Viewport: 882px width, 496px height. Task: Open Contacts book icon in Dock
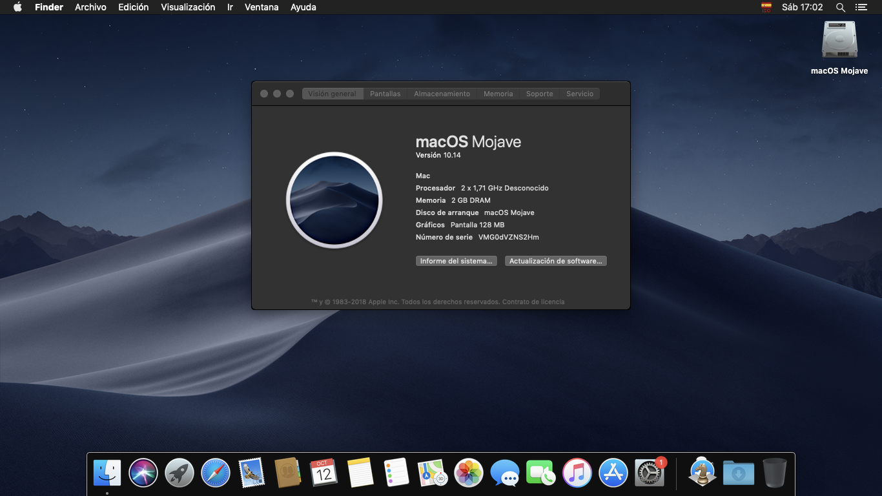pos(288,473)
